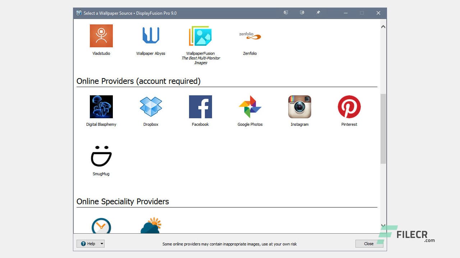Screen dimensions: 460x258
Task: Choose the Facebook provider
Action: click(x=200, y=106)
